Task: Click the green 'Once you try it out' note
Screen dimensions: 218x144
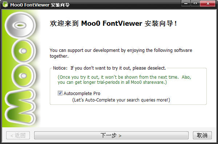Action: [x=124, y=79]
